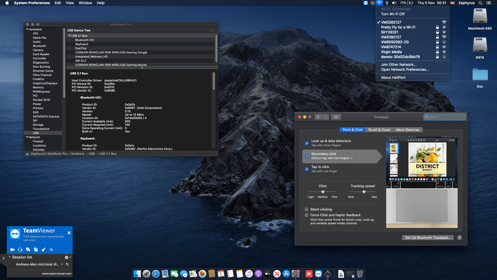Open Mail stamp icon in the Dock

pos(165,274)
